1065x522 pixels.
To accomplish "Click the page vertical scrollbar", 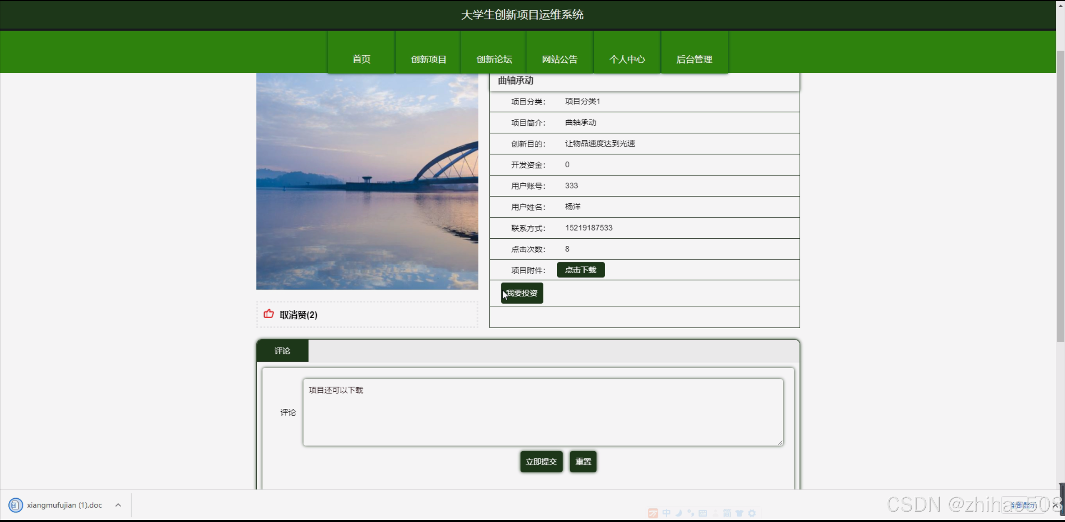I will [x=1060, y=195].
